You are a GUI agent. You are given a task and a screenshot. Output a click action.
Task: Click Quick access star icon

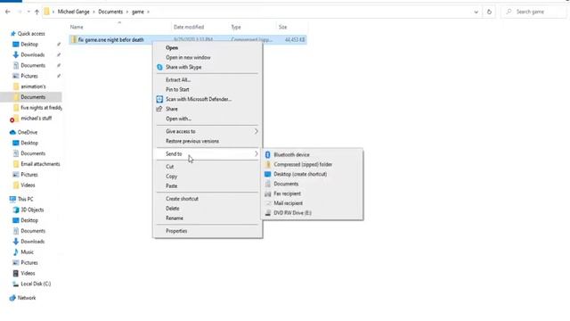12,34
